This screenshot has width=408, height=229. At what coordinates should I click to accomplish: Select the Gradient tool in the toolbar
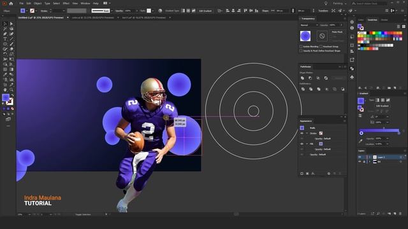pyautogui.click(x=11, y=69)
